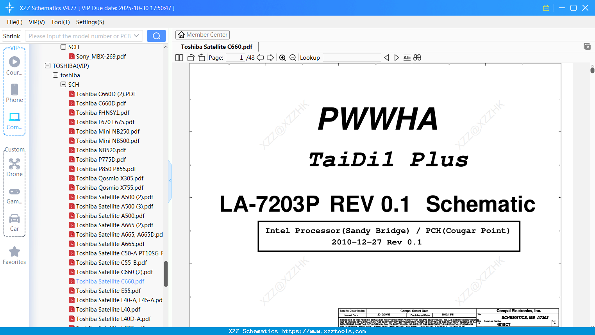The height and width of the screenshot is (335, 595).
Task: Click the Lookup text field
Action: [x=352, y=57]
